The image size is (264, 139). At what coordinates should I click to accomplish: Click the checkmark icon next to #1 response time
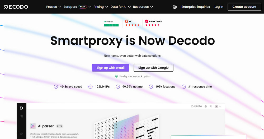184,87
